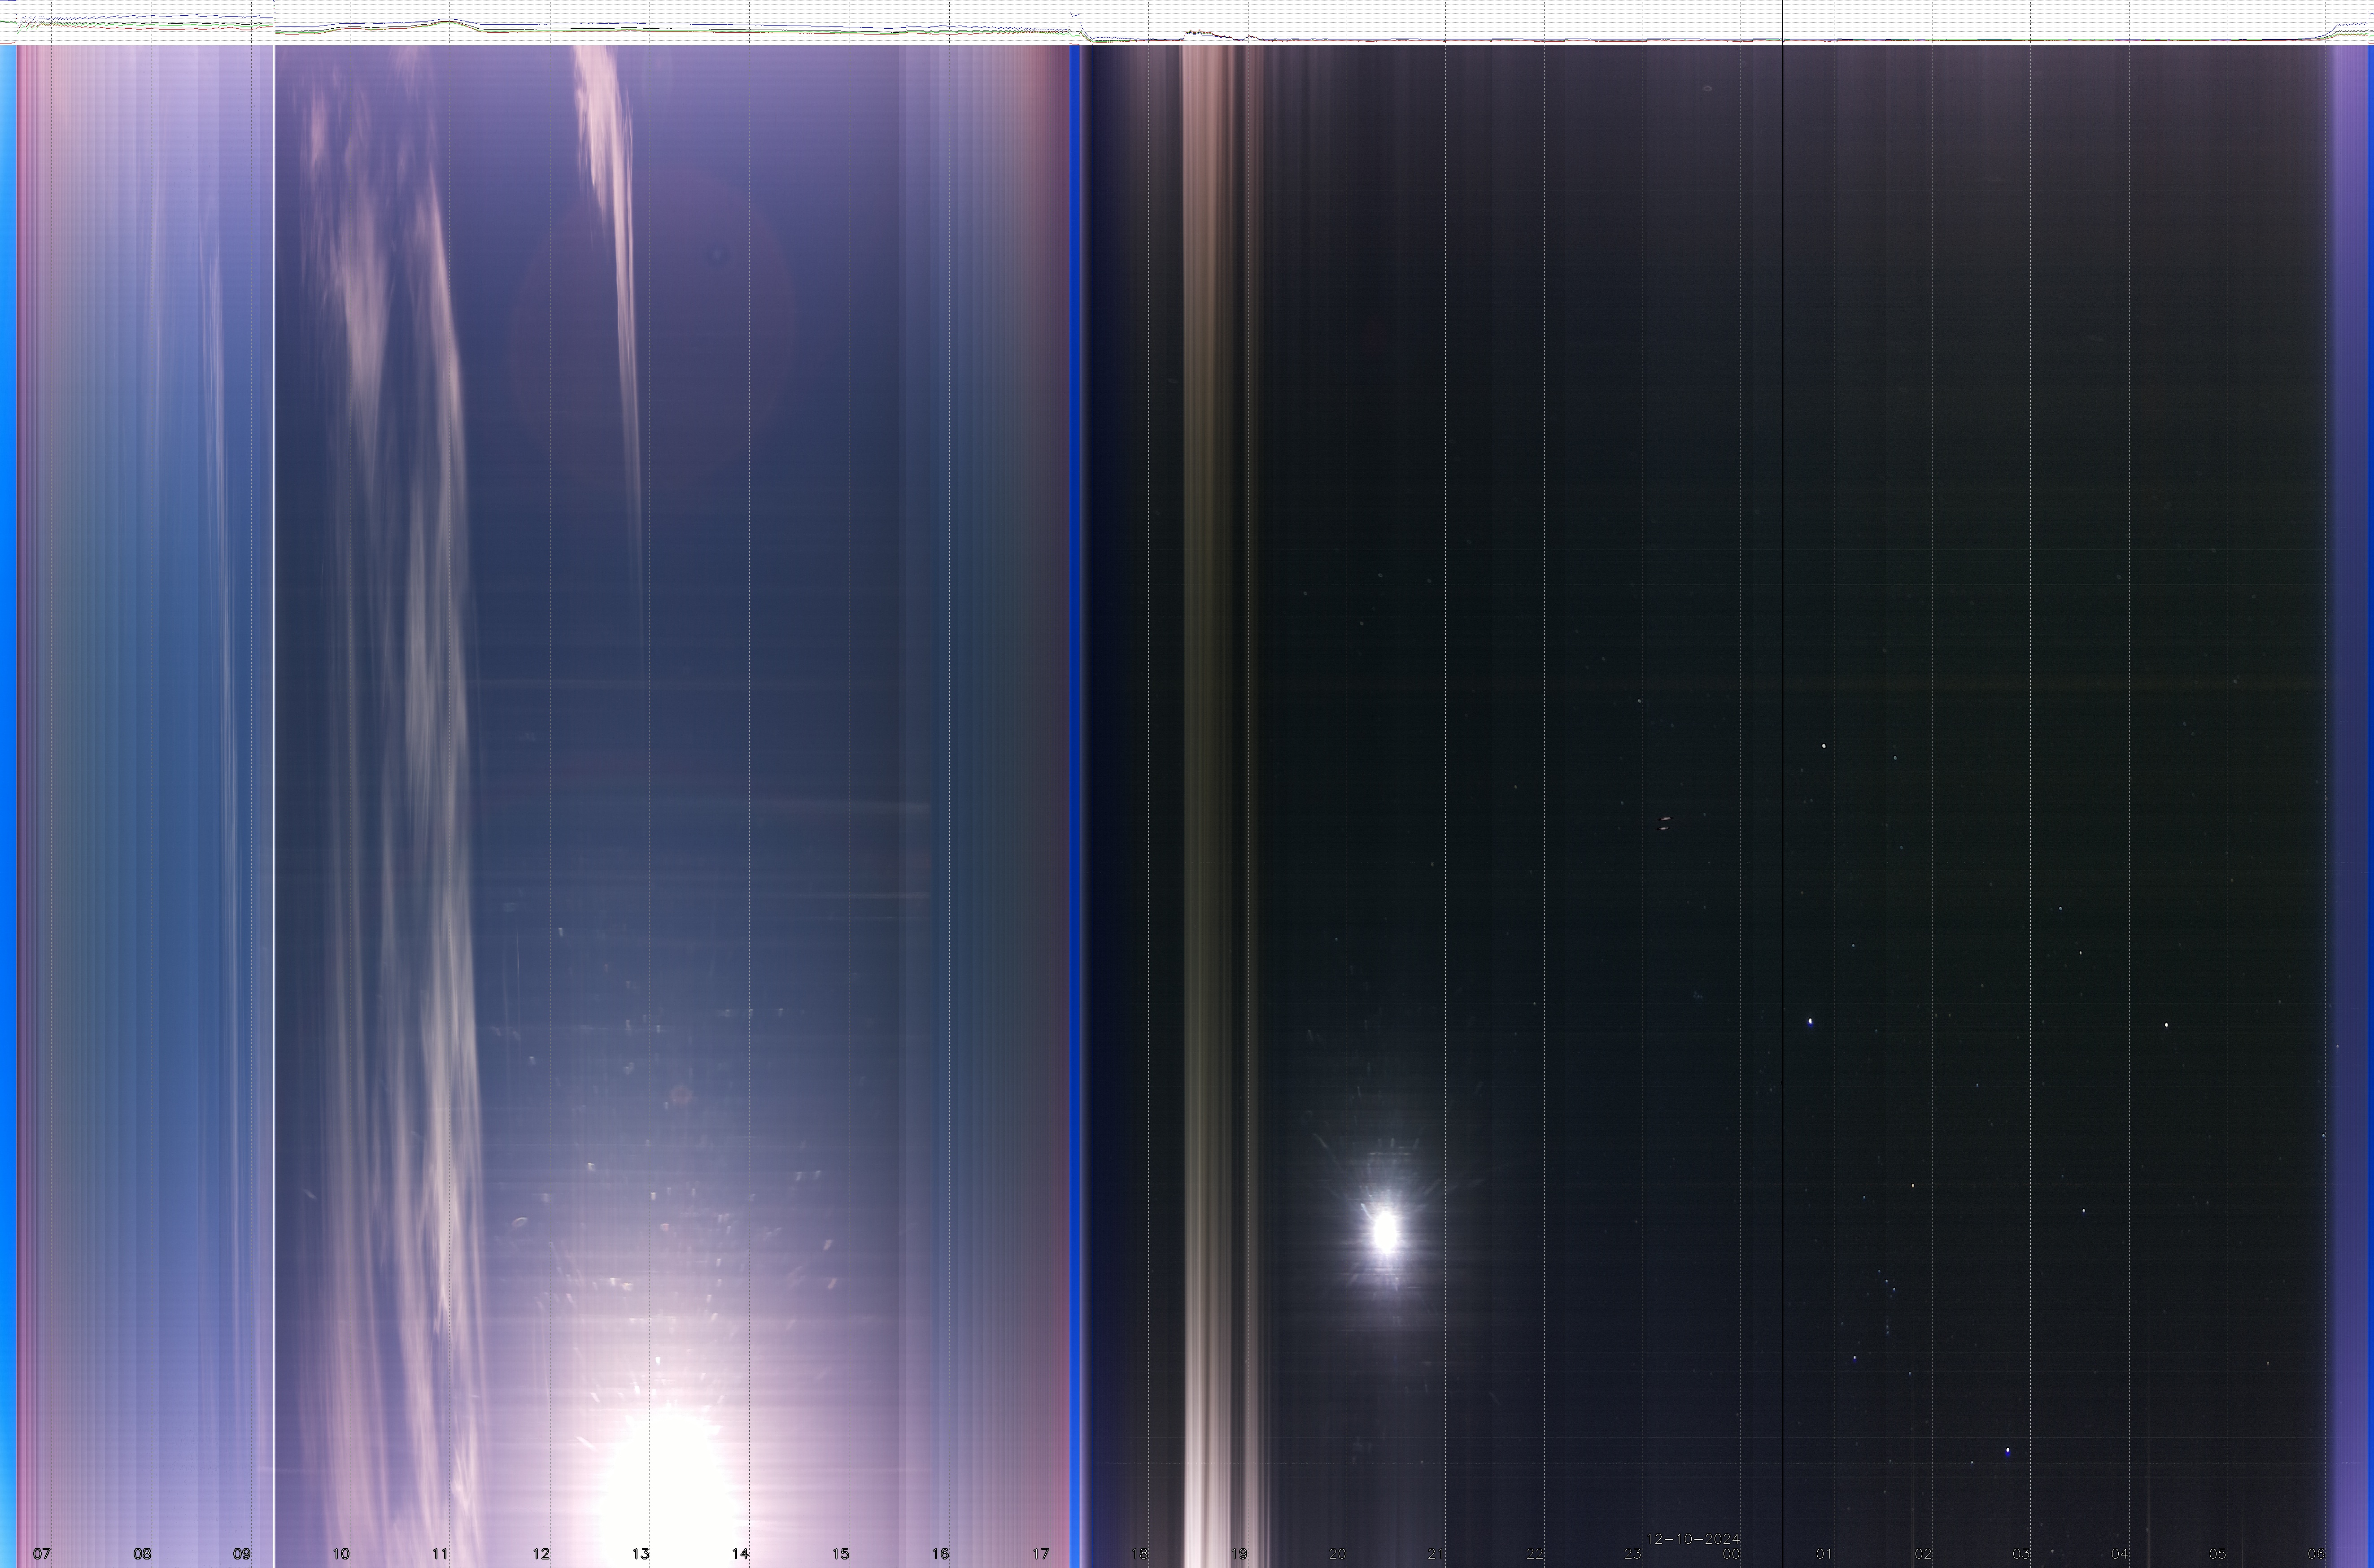Screen dimensions: 2374x1568
Task: Click the 12-10-2024 date label
Action: coord(1694,1539)
